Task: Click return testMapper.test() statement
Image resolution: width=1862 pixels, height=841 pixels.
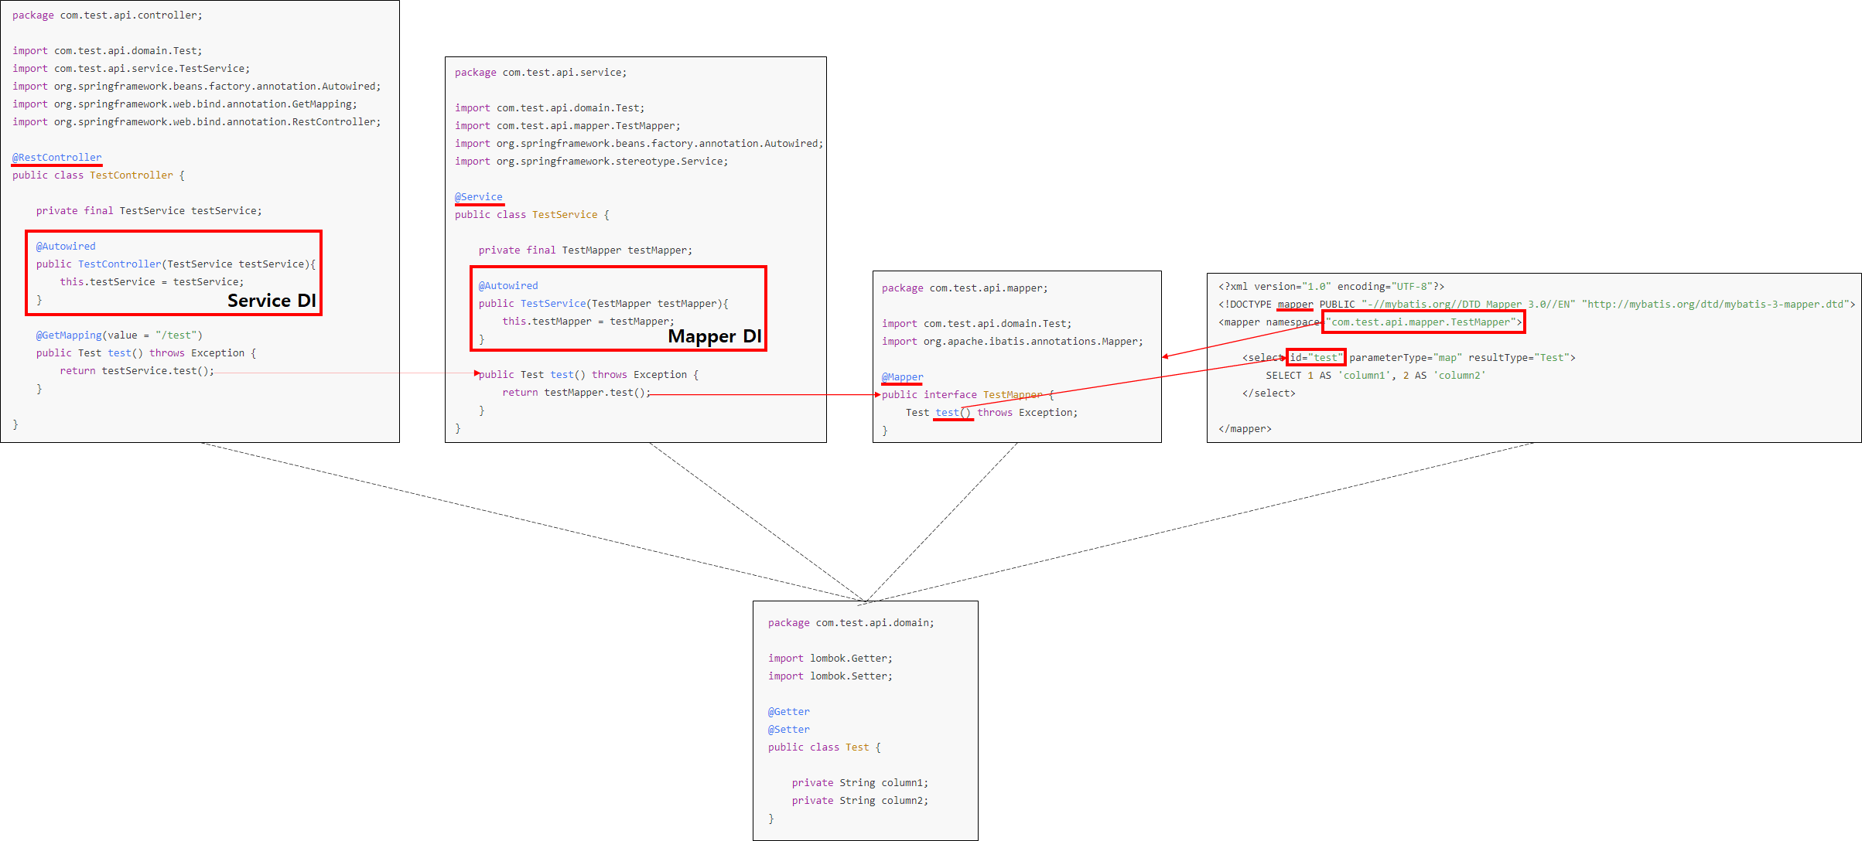Action: (x=576, y=393)
